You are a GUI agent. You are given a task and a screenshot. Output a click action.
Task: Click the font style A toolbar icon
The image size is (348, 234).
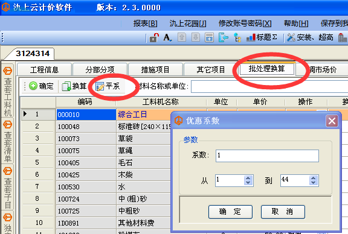(167, 37)
